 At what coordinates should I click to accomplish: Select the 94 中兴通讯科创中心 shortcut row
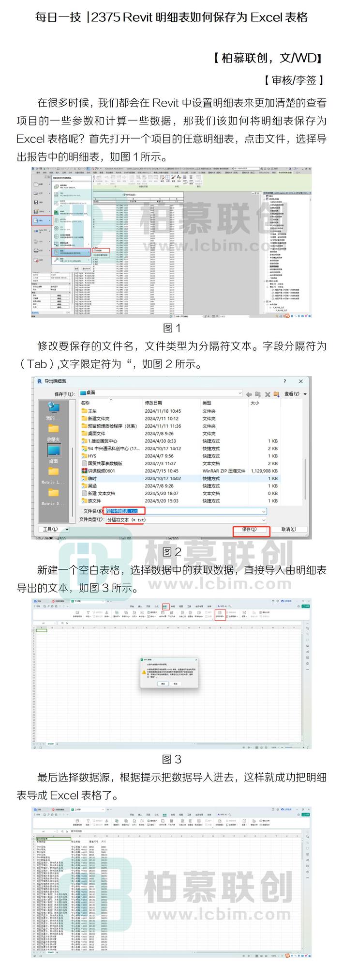click(x=180, y=449)
